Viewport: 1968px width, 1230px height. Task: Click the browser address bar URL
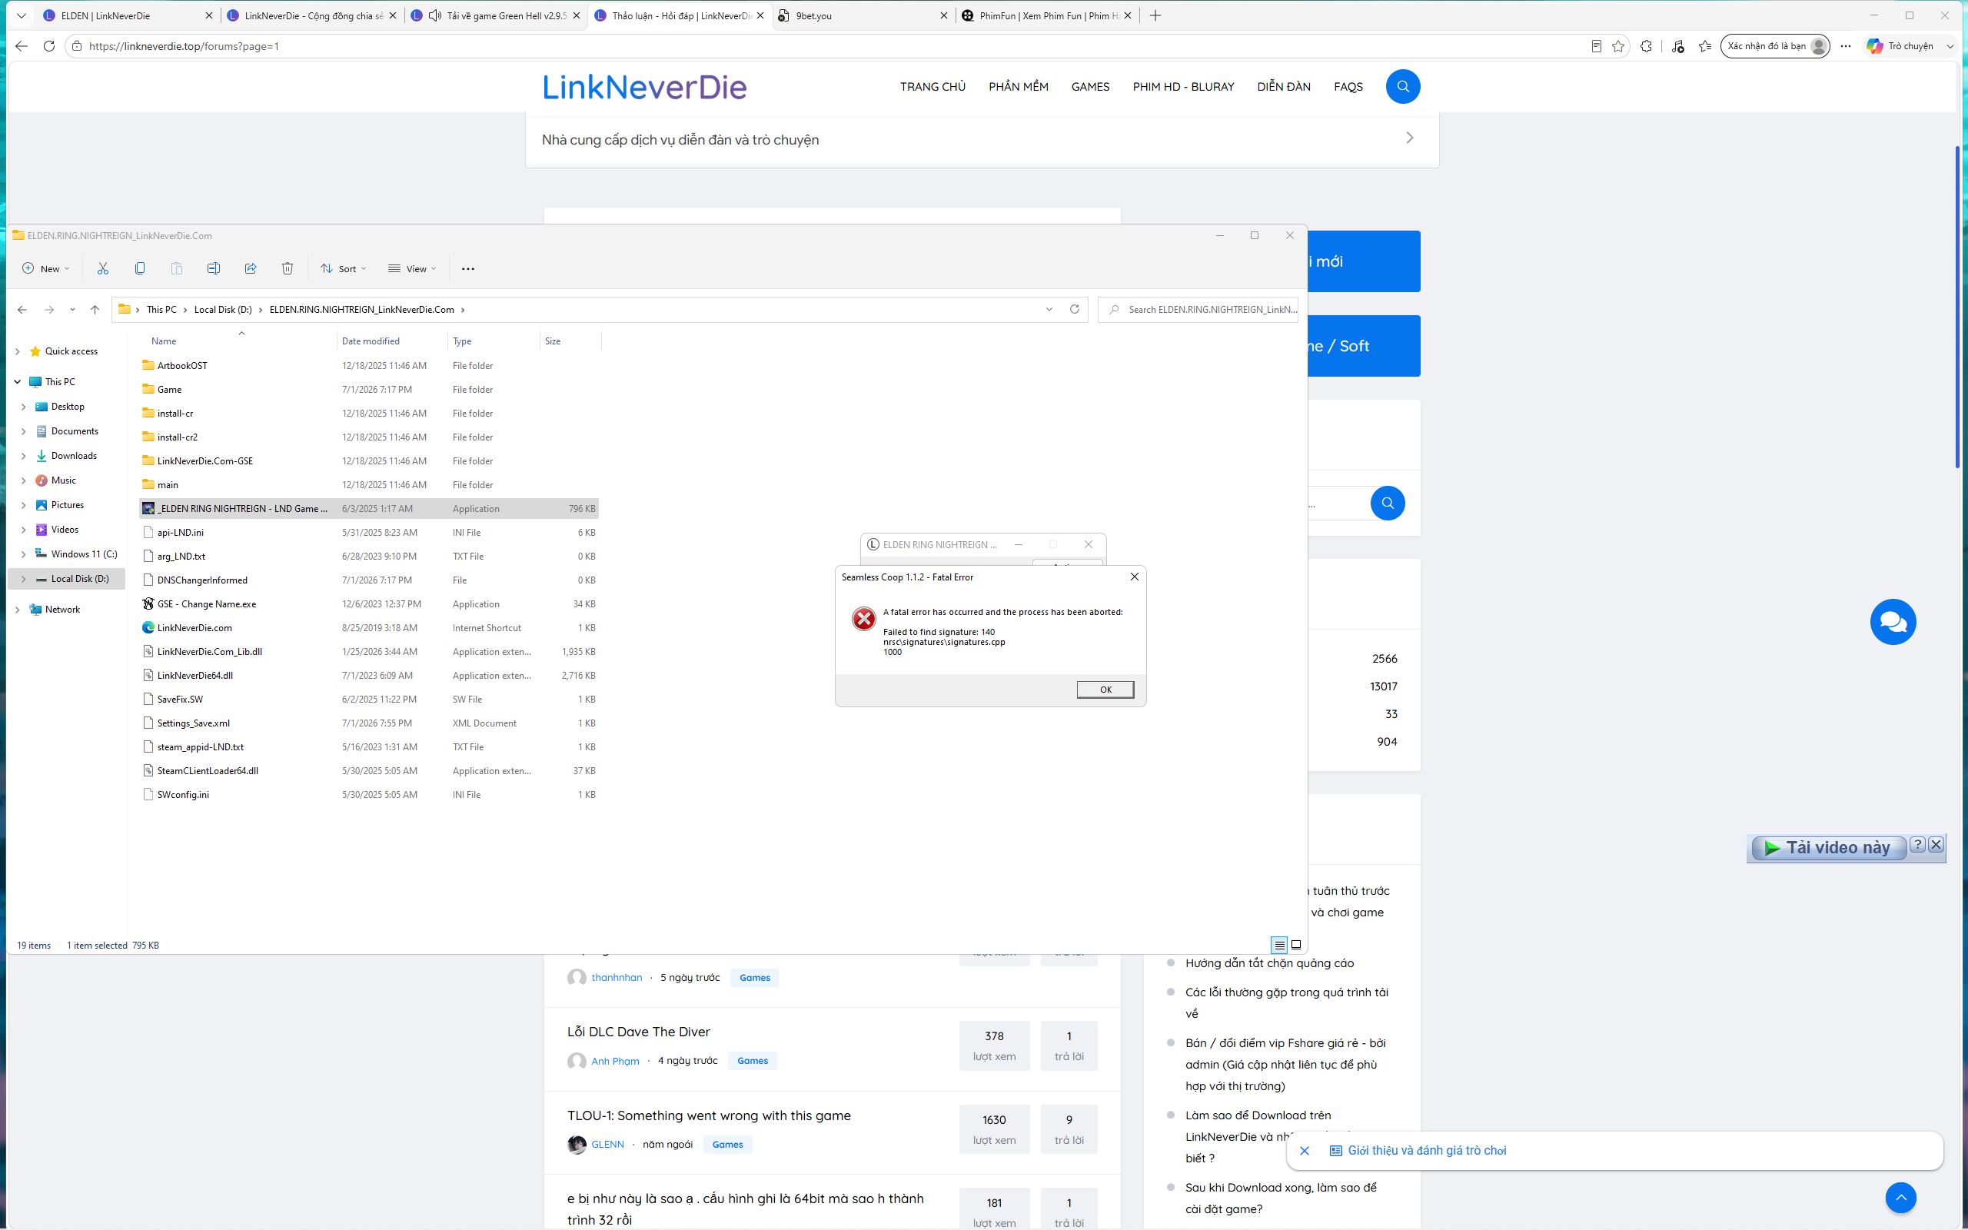click(x=184, y=46)
